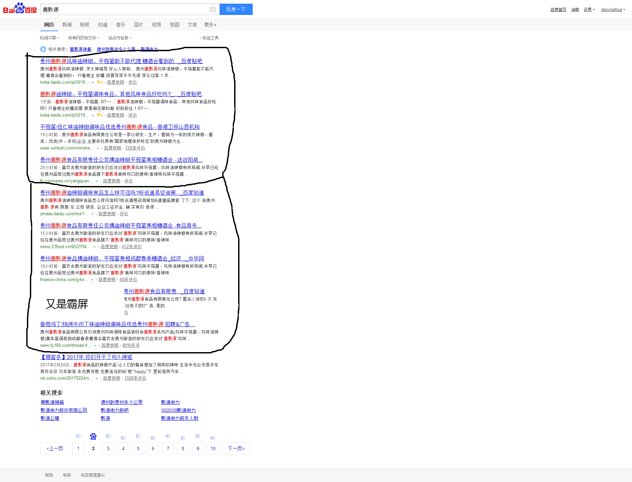
Task: Go to previous page <上一页
Action: click(55, 448)
